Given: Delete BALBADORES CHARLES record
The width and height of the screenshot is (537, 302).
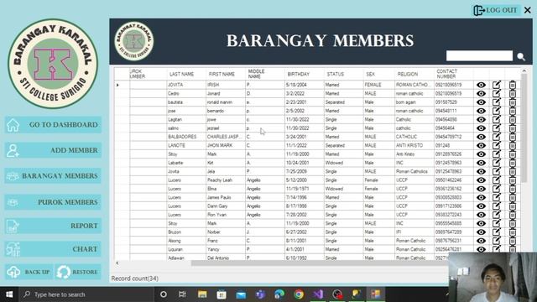Looking at the screenshot, I should (513, 137).
